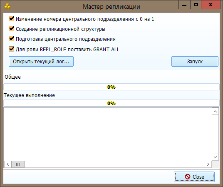Viewport: 223px width, 187px height.
Task: Click the log output text area
Action: [108, 134]
